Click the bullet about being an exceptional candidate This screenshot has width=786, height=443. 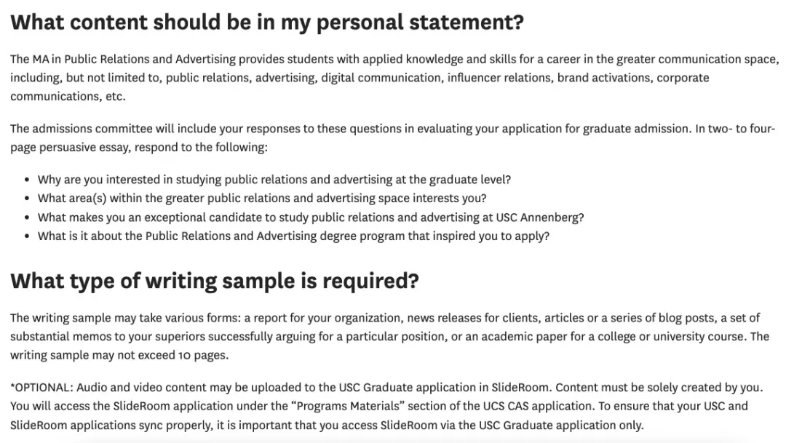[311, 217]
